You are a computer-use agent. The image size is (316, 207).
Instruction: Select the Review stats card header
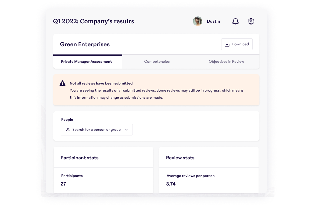(x=180, y=158)
